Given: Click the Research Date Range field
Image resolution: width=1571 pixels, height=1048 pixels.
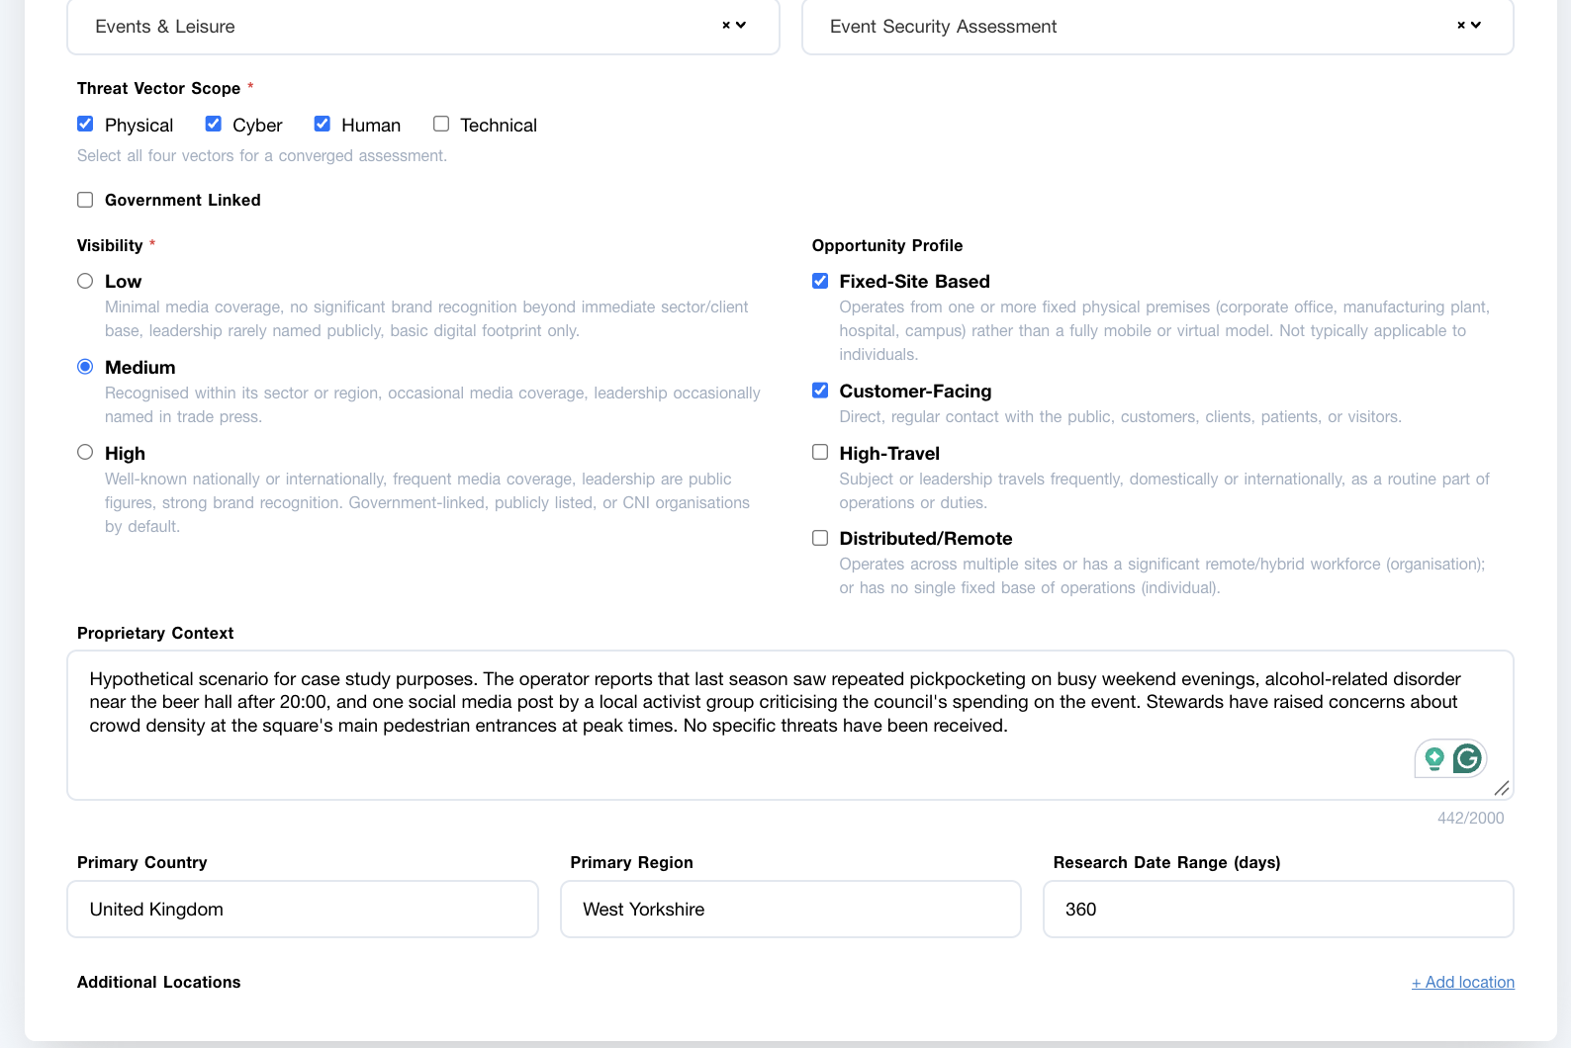Looking at the screenshot, I should pyautogui.click(x=1278, y=909).
